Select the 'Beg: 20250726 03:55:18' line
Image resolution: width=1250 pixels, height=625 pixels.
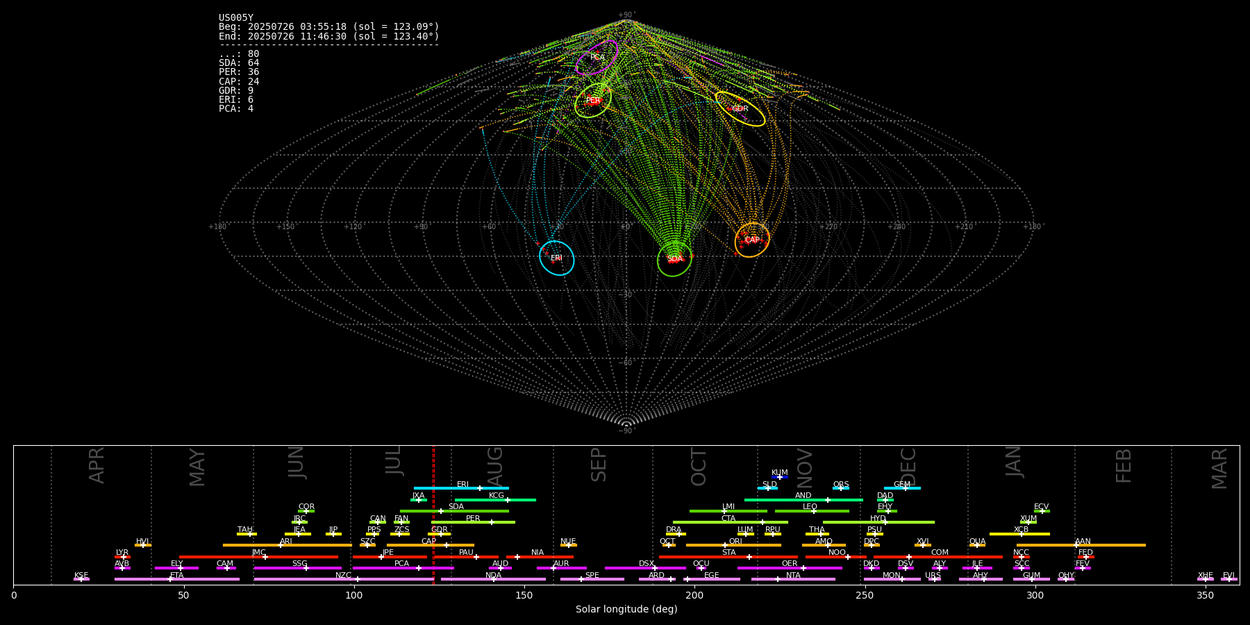(x=329, y=27)
